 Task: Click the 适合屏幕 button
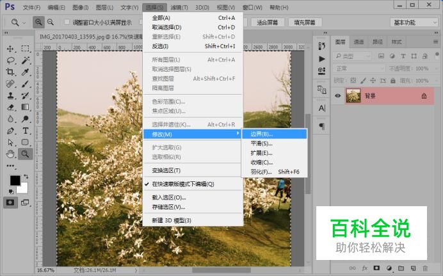[267, 22]
